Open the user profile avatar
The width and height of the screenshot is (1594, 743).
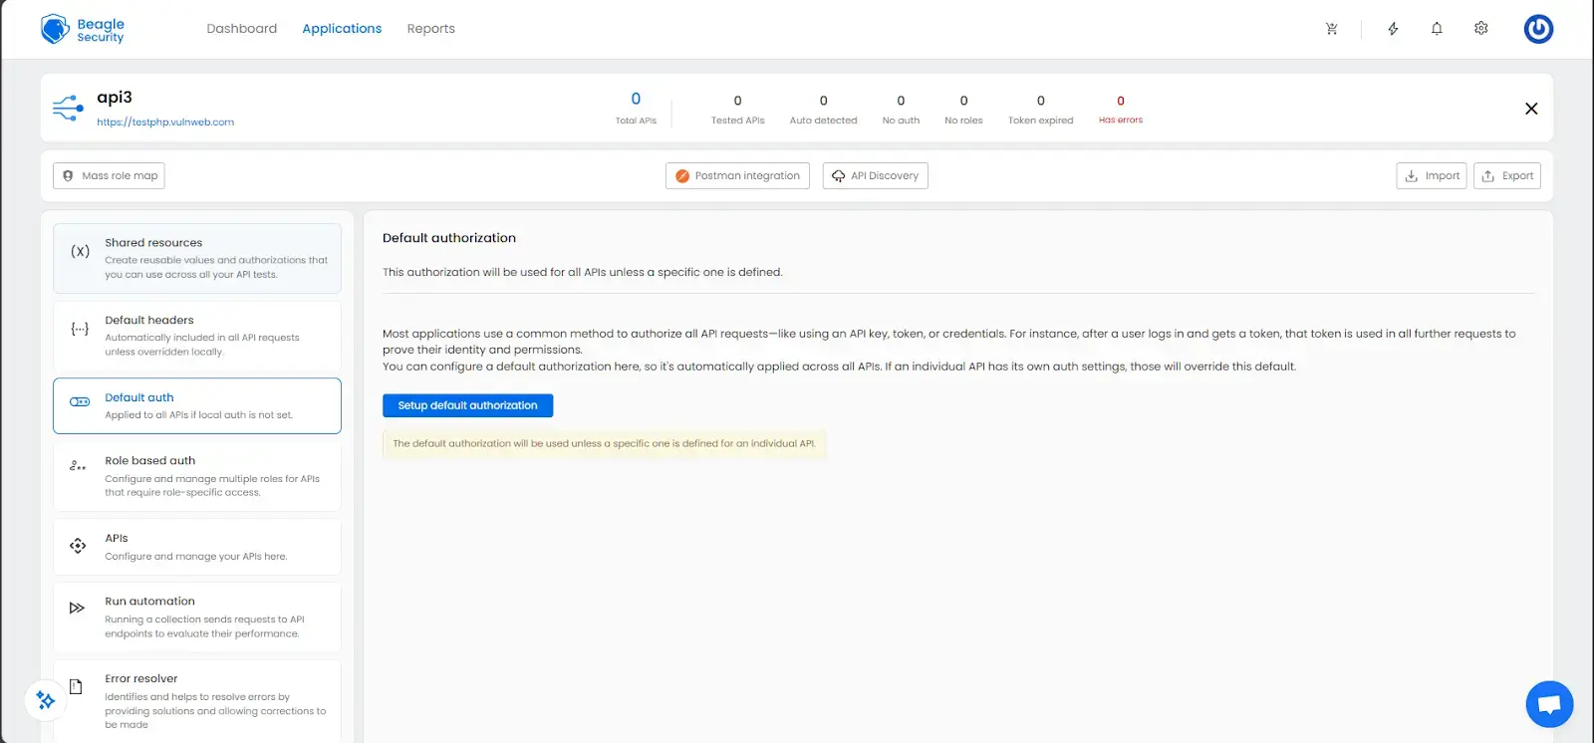1538,29
